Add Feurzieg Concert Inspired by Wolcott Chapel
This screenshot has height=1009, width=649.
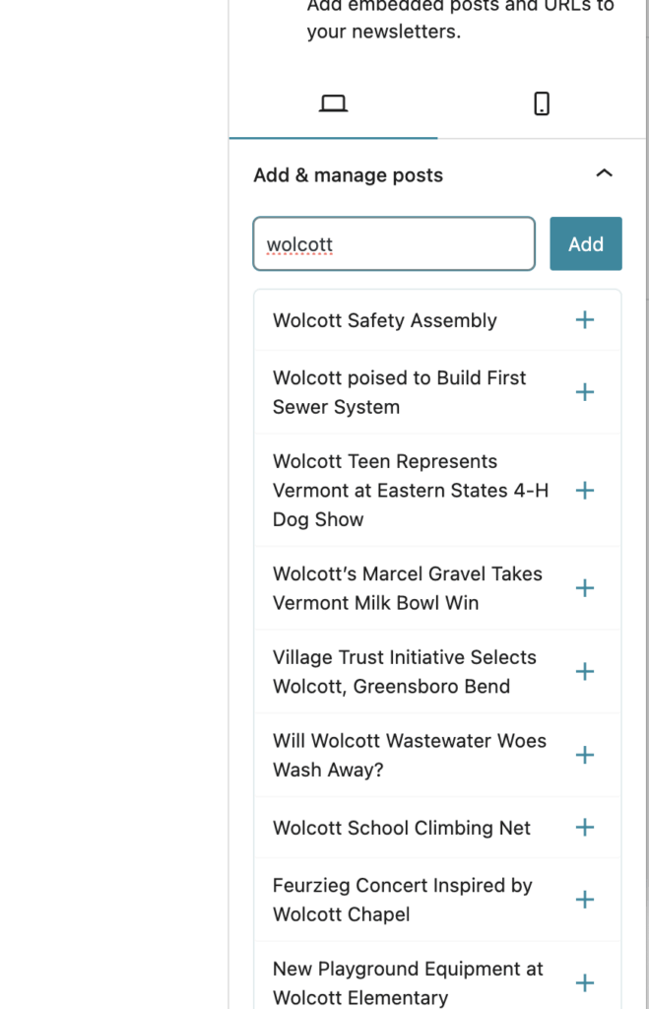coord(585,900)
